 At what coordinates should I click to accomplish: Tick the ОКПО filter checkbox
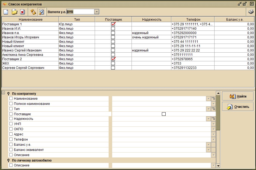pyautogui.click(x=11, y=129)
